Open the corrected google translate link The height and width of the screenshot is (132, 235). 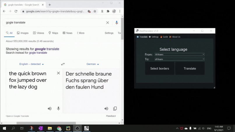click(x=47, y=49)
